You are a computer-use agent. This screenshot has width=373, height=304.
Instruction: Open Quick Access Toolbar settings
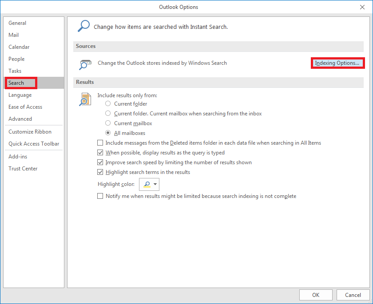(x=34, y=144)
